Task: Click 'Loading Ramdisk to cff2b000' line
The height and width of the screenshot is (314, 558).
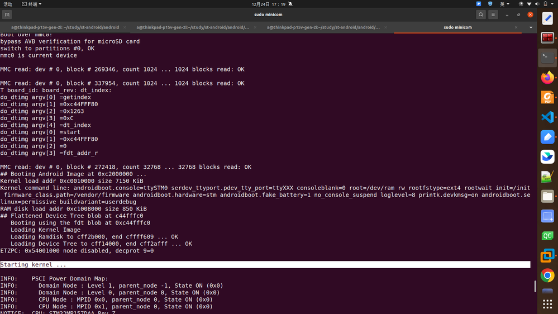Action: (x=94, y=237)
